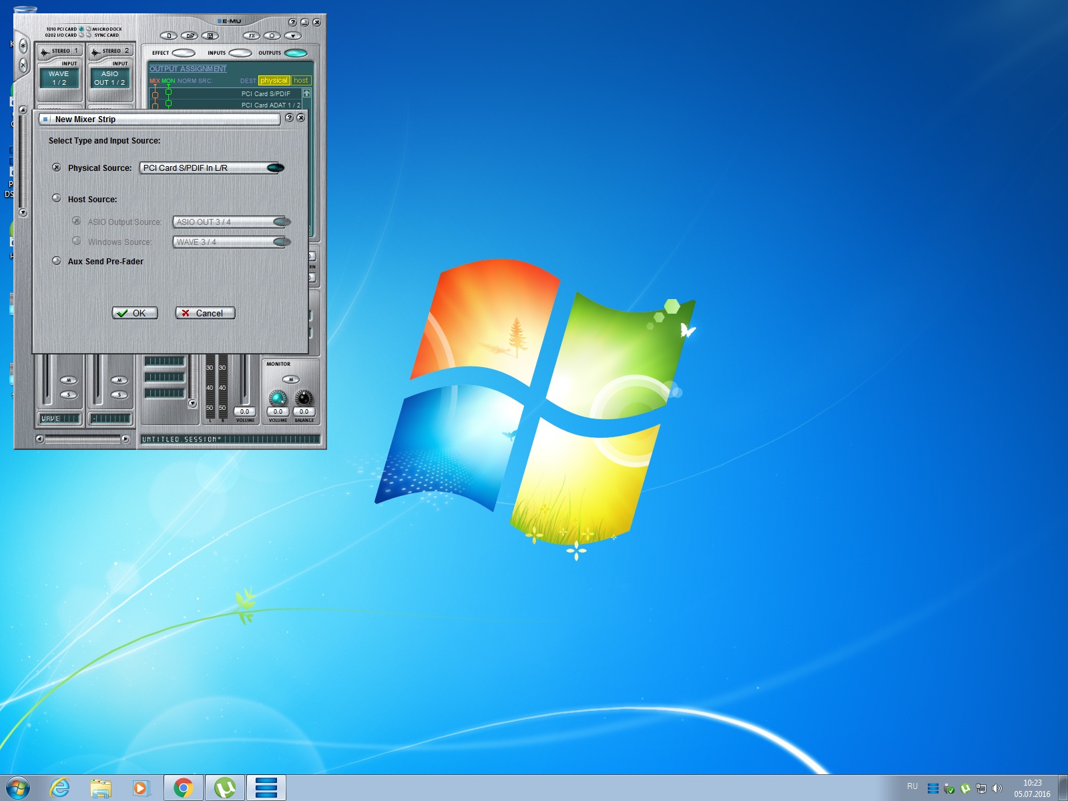This screenshot has width=1068, height=801.
Task: Open Windows Explorer from the taskbar
Action: pos(101,788)
